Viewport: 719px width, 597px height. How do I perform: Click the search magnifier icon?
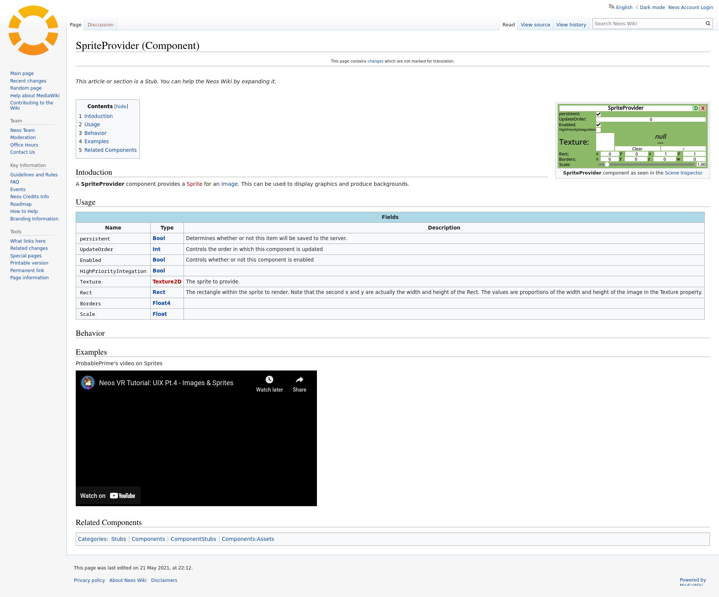pyautogui.click(x=708, y=24)
